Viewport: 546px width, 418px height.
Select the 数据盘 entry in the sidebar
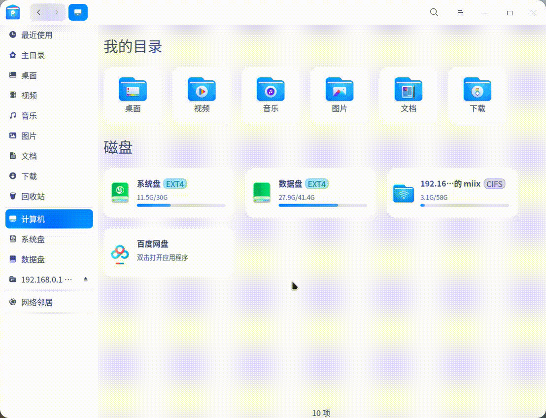coord(33,259)
